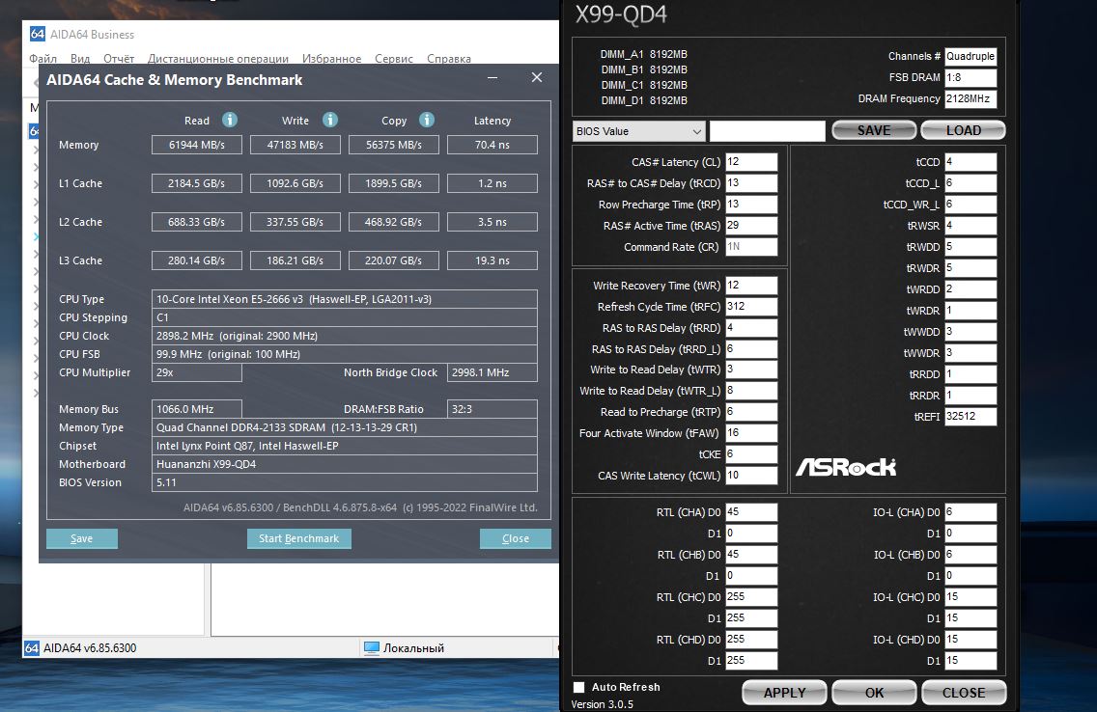Click SAVE in Timing Configurator

coord(874,130)
